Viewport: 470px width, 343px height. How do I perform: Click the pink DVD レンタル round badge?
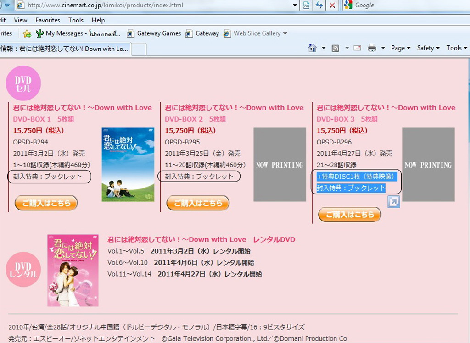tap(23, 270)
